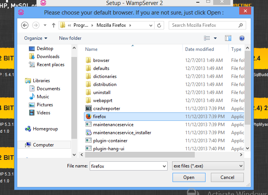Select the plugin-container application
The image size is (268, 195).
[106, 141]
